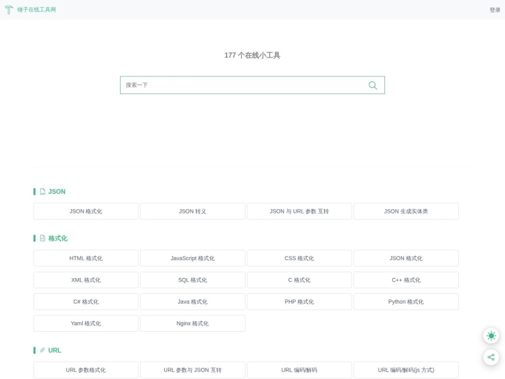Viewport: 505px width, 379px height.
Task: Toggle the sun light/dark theme button
Action: click(x=491, y=336)
